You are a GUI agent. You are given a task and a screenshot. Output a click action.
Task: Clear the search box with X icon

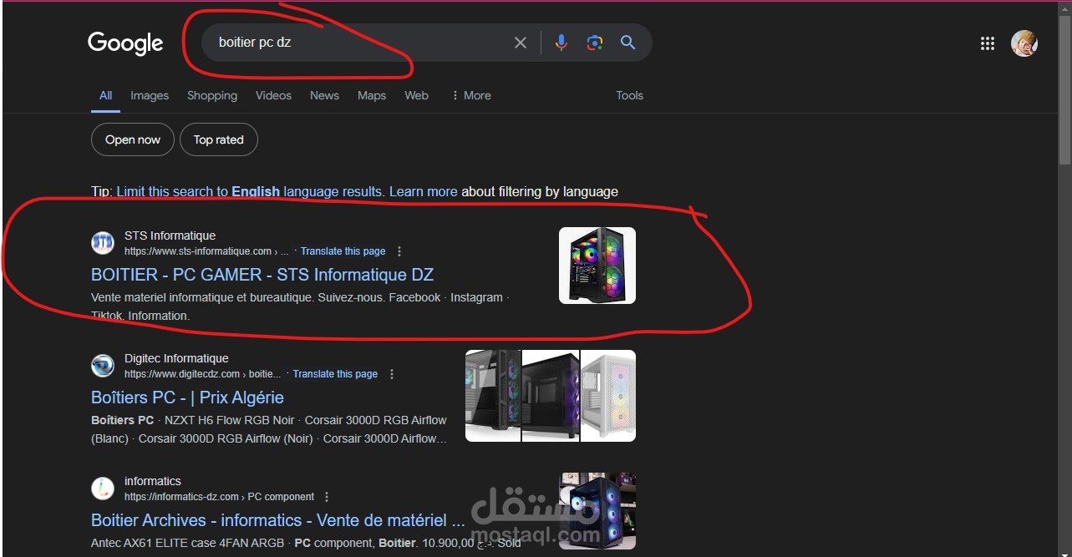tap(521, 43)
